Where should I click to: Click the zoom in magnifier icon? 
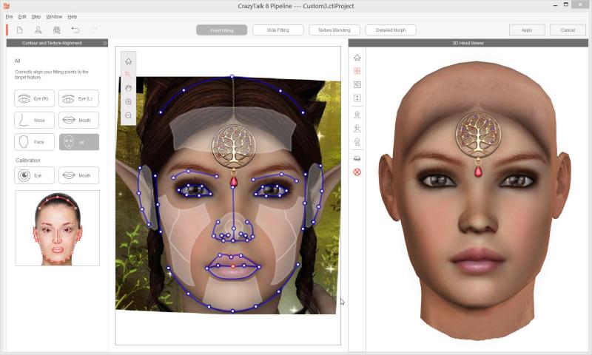(129, 102)
